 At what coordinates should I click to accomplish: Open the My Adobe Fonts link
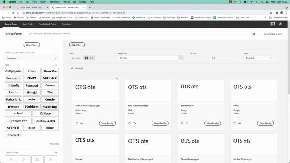(273, 34)
